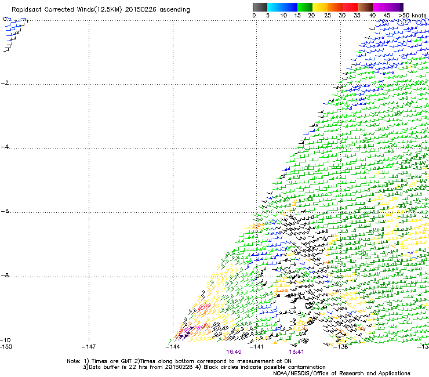Click the purple 16:41 time marker
429x377 pixels.
click(x=296, y=352)
